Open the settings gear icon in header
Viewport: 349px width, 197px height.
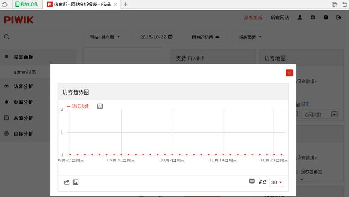313,17
